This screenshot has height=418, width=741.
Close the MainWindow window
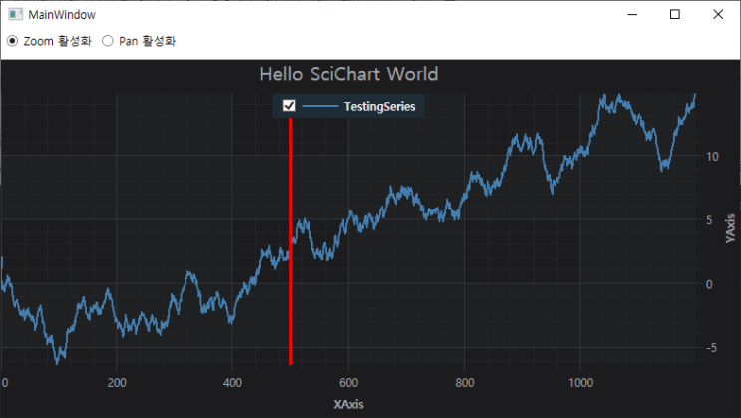[718, 15]
